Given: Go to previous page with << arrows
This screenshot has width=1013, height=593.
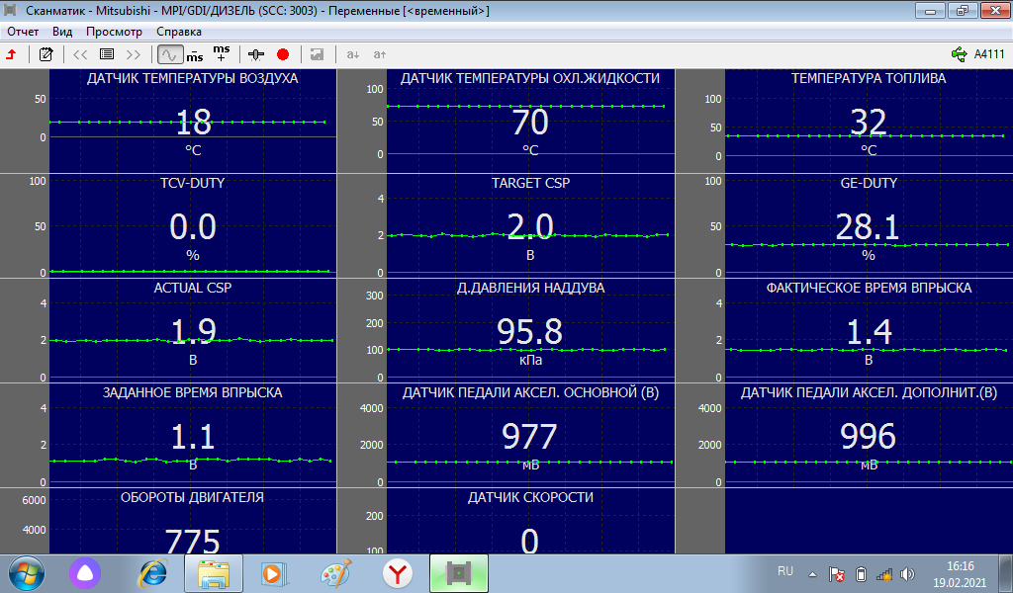Looking at the screenshot, I should click(x=80, y=54).
